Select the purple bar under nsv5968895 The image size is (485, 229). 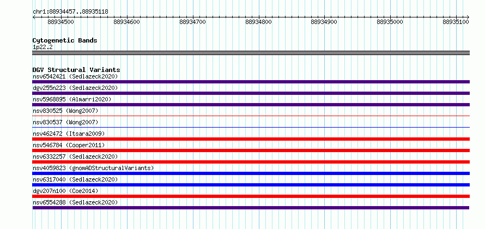[x=251, y=105]
